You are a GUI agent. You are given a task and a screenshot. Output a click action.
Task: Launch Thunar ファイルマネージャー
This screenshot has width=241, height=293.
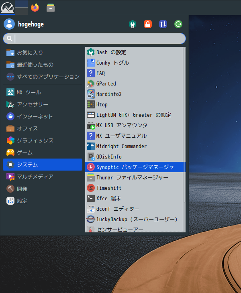(134, 177)
